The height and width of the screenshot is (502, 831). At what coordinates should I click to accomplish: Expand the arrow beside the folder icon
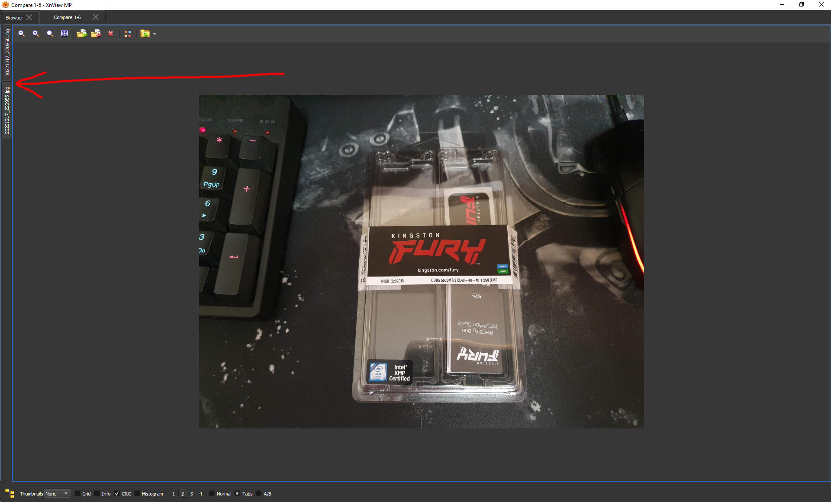coord(155,34)
